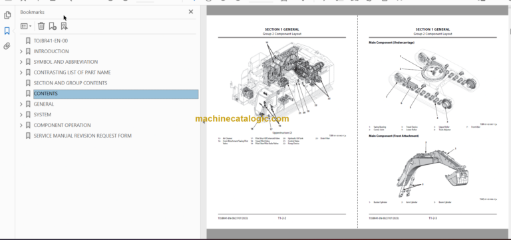This screenshot has width=511, height=240.
Task: Click 'SECTION 1 GENERAL' heading on left page
Action: click(x=282, y=29)
